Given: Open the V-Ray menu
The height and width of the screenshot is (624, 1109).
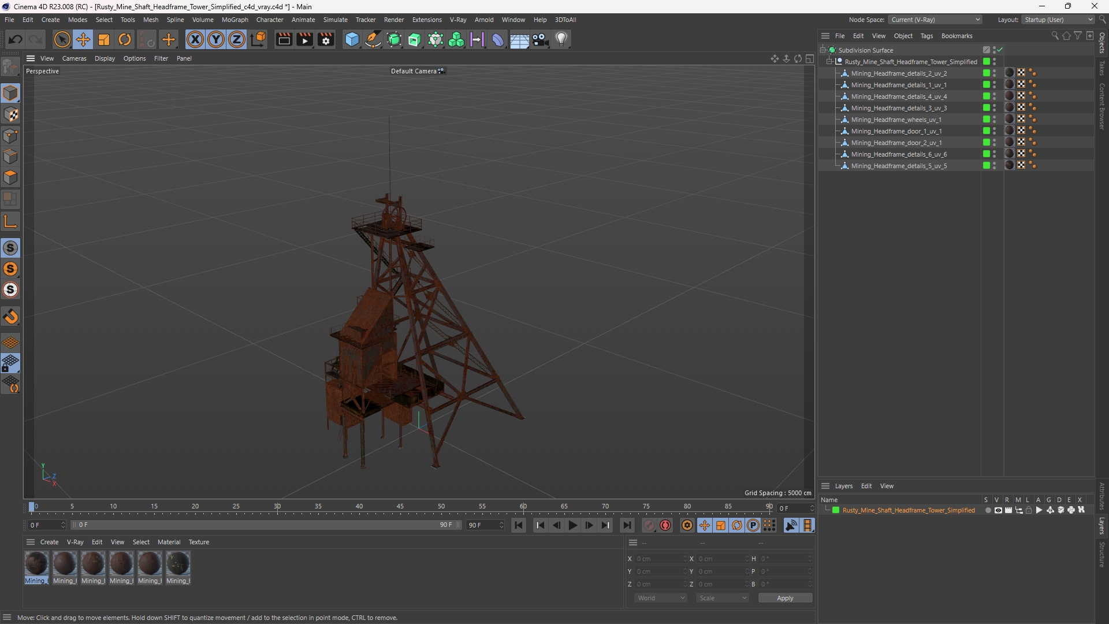Looking at the screenshot, I should pyautogui.click(x=458, y=20).
